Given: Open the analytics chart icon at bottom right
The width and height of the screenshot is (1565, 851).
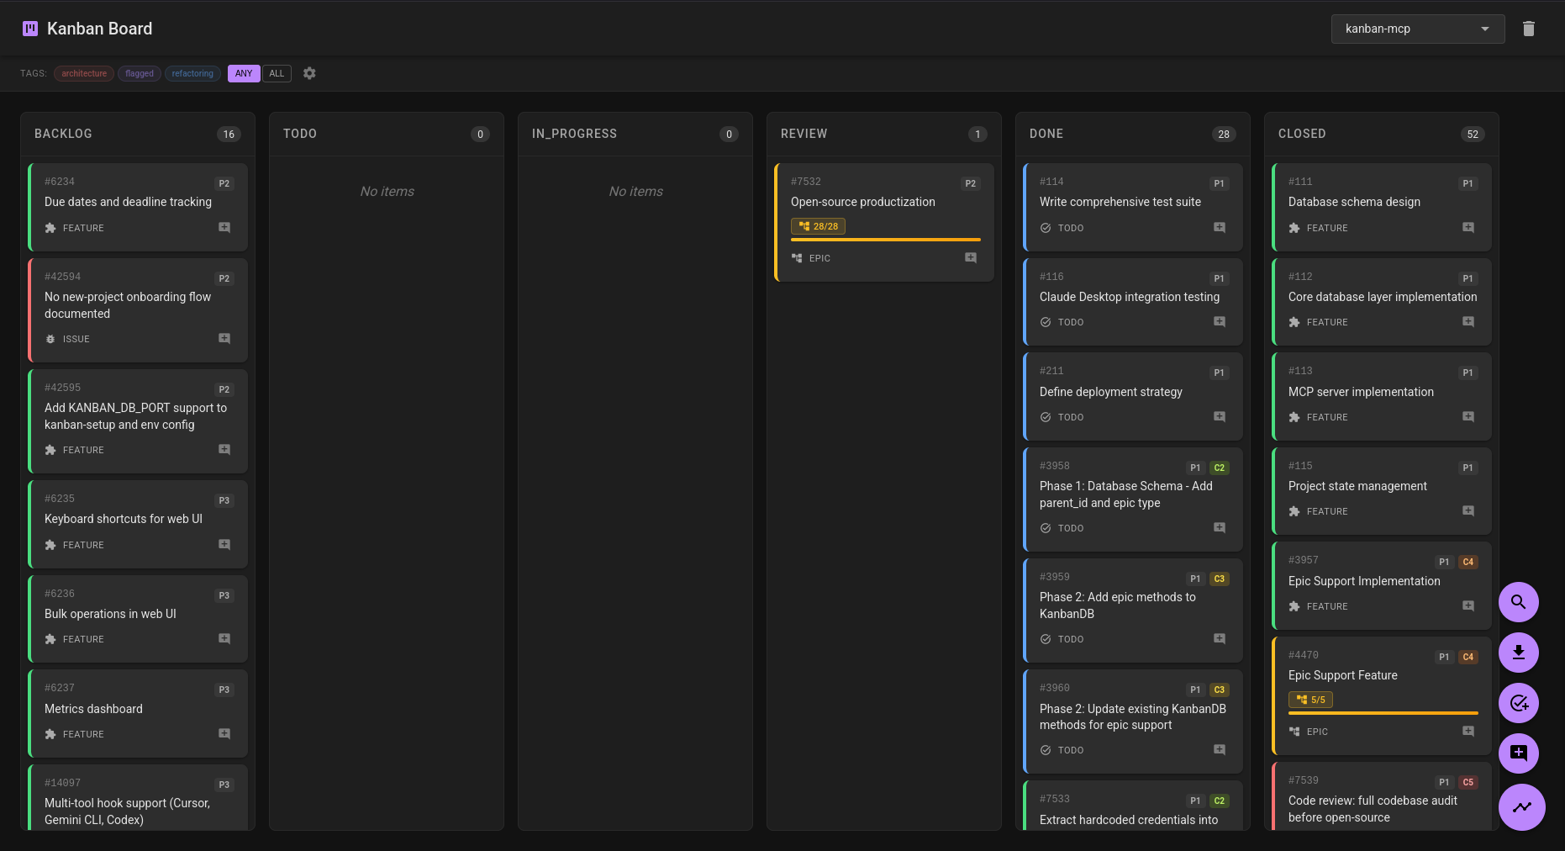Looking at the screenshot, I should tap(1522, 807).
